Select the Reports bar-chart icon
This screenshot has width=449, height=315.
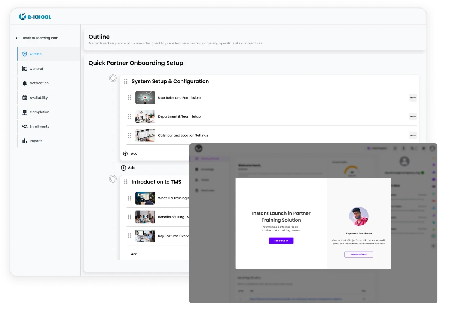[x=24, y=141]
